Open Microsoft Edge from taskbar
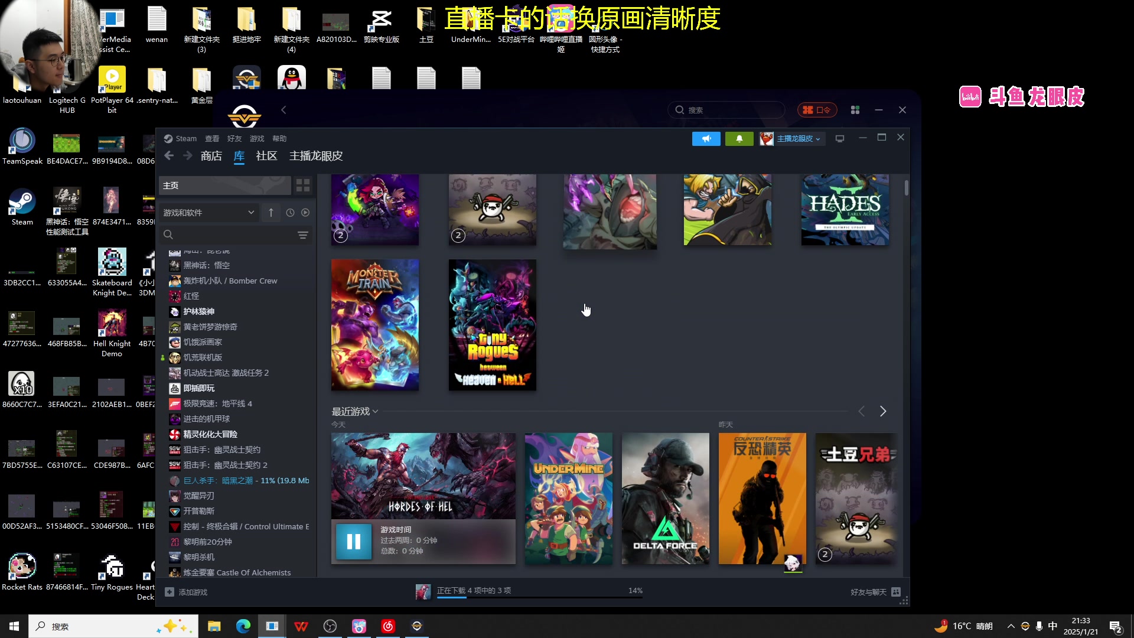 tap(243, 626)
